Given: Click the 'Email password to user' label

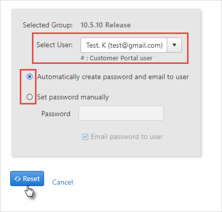Looking at the screenshot, I should point(127,137).
